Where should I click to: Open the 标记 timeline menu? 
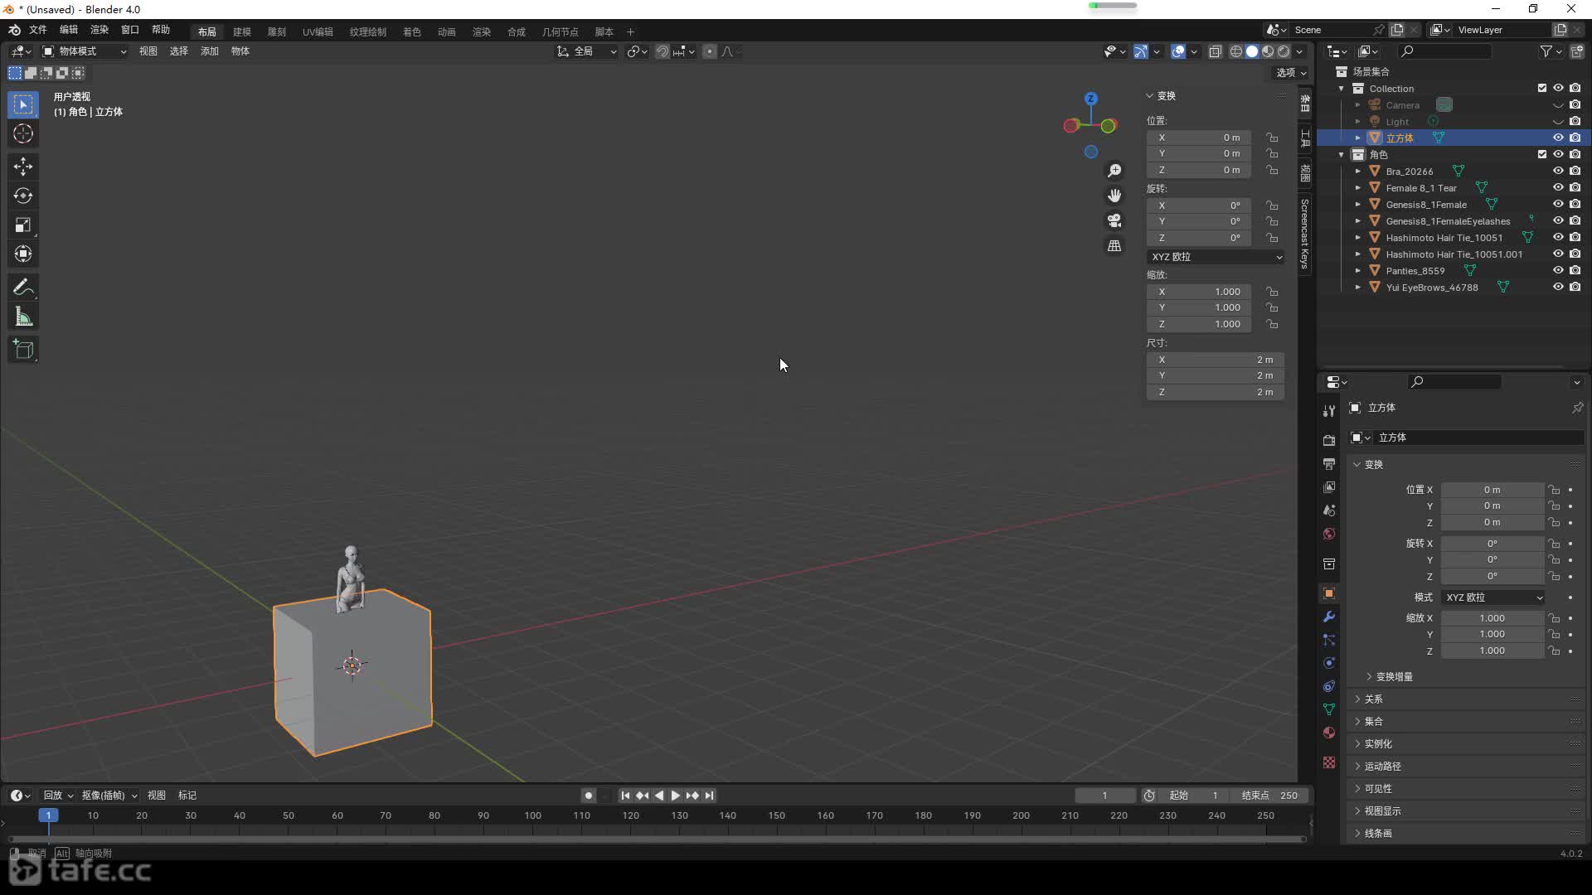tap(187, 796)
